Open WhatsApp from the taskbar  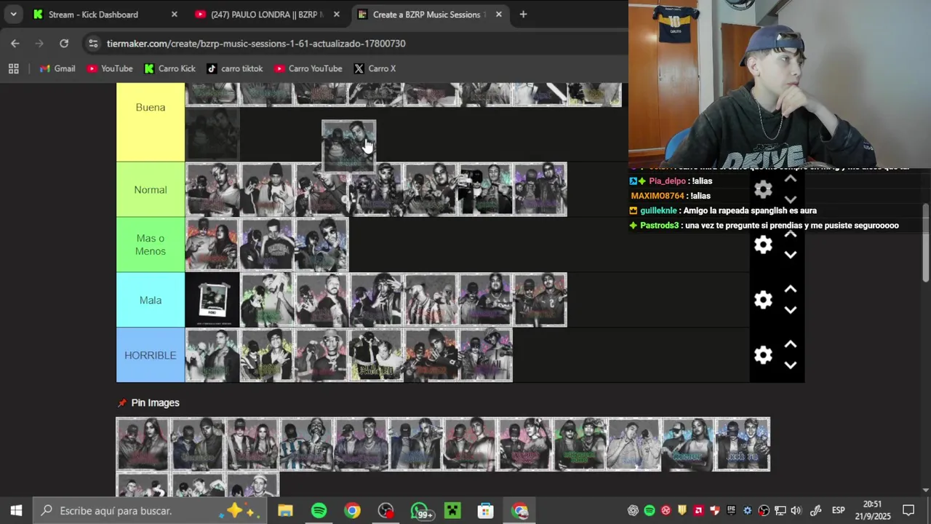pos(420,511)
